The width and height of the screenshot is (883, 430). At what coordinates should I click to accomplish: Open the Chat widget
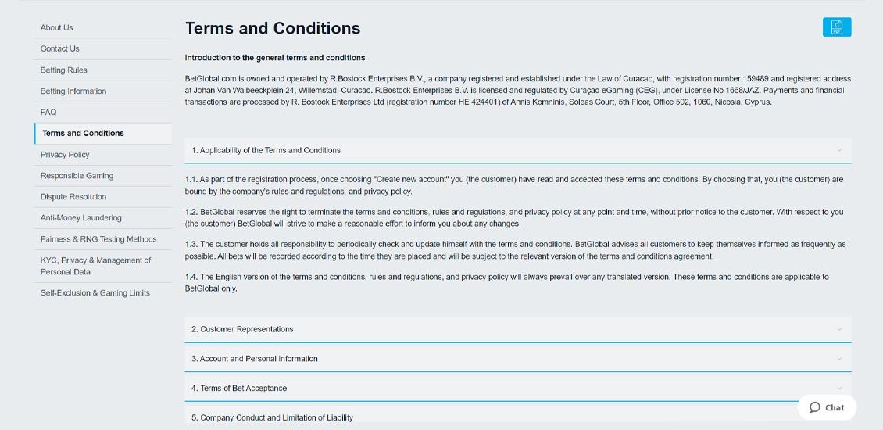pos(827,407)
